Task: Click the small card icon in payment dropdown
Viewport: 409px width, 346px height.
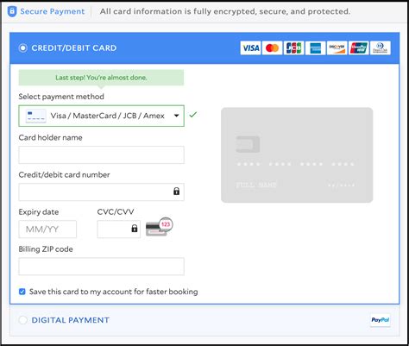Action: click(35, 116)
